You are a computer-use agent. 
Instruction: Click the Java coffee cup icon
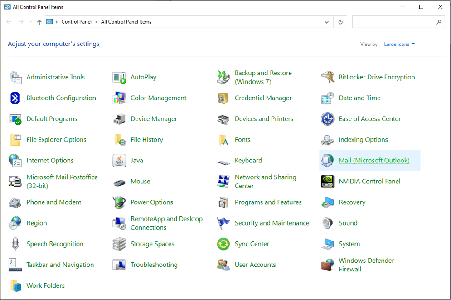(119, 160)
